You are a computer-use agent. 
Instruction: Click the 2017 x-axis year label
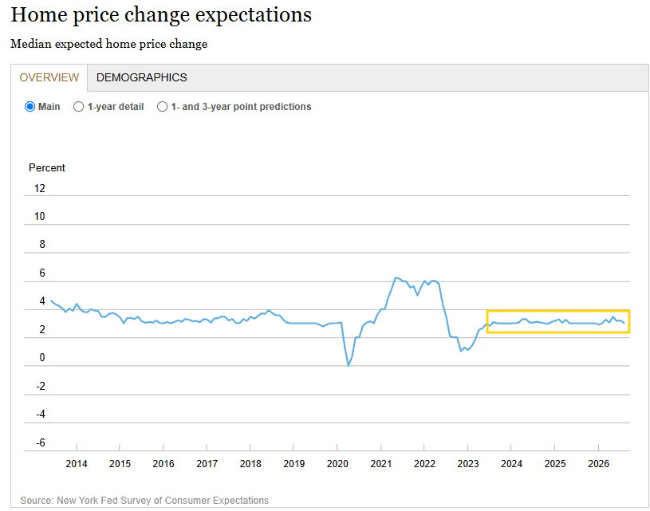[207, 464]
